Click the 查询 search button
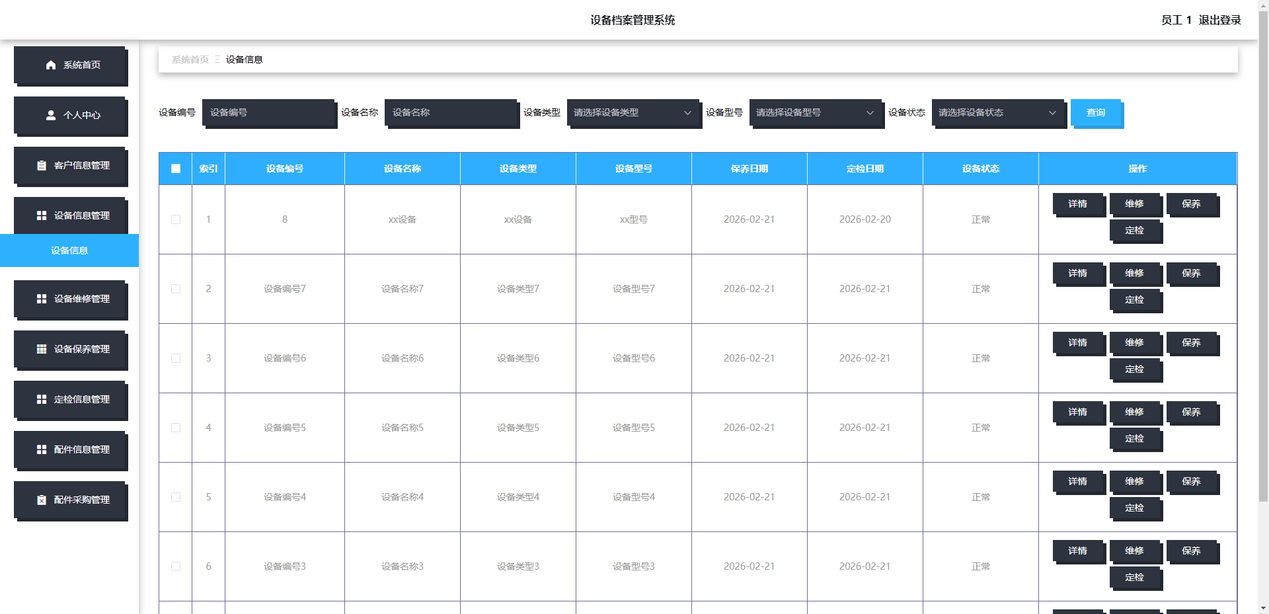The height and width of the screenshot is (614, 1269). point(1096,112)
